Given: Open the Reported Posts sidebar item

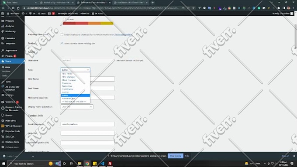Looking at the screenshot, I should 13,131.
